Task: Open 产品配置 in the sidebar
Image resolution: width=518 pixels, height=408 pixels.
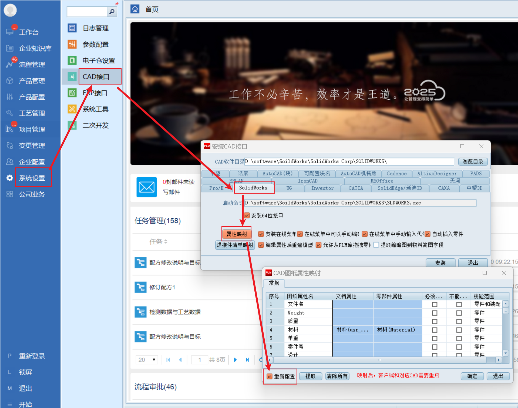Action: 32,97
